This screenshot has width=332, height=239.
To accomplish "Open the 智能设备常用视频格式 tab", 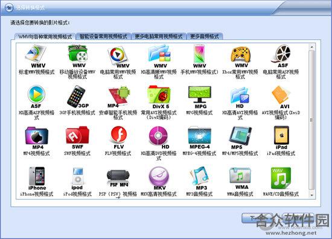I will 103,36.
